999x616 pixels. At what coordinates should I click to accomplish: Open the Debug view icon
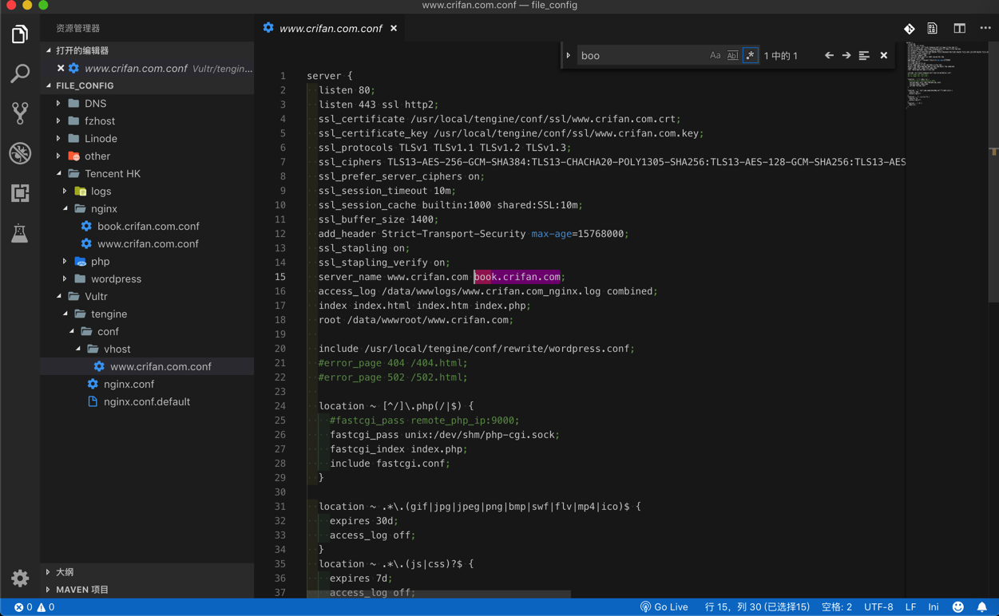coord(20,152)
